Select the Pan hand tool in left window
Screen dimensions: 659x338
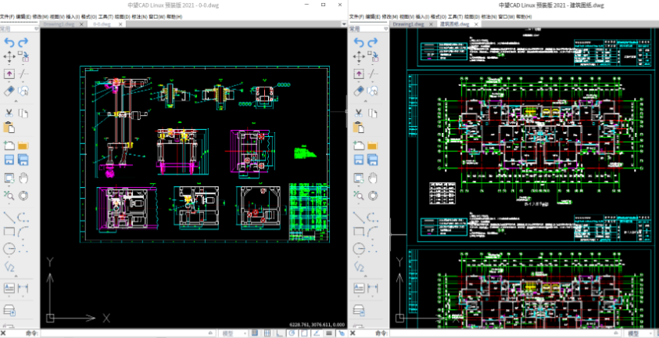(24, 178)
